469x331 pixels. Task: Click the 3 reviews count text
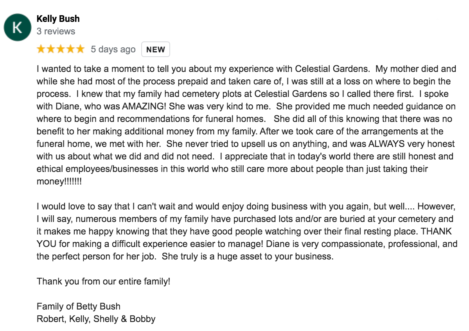click(x=56, y=31)
